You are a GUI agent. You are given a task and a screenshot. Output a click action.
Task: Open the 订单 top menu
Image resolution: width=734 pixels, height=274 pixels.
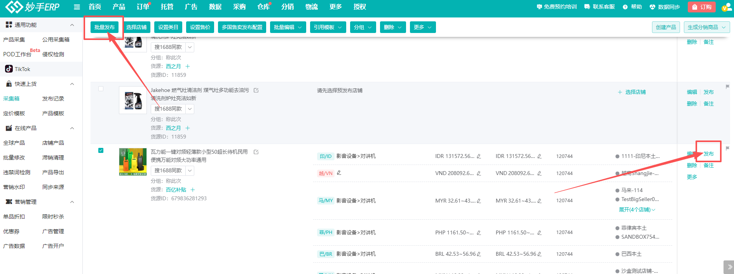point(143,7)
